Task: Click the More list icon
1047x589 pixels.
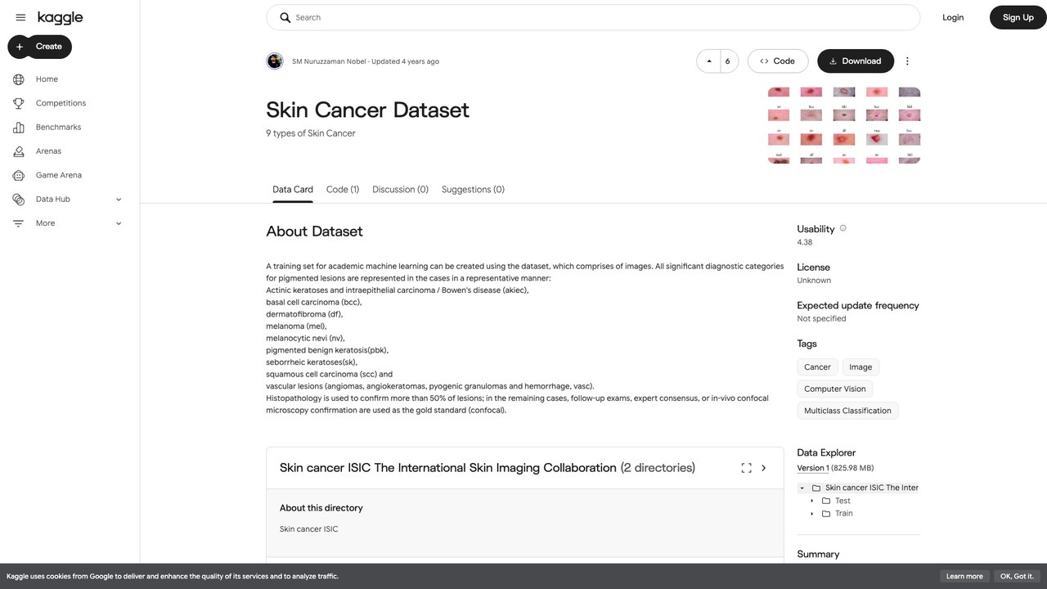Action: (19, 223)
